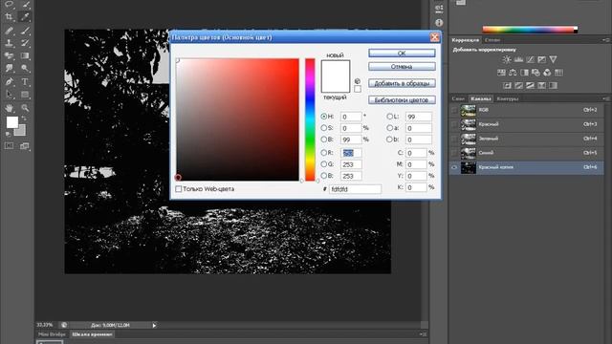612x344 pixels.
Task: Select the Eraser tool
Action: point(9,55)
